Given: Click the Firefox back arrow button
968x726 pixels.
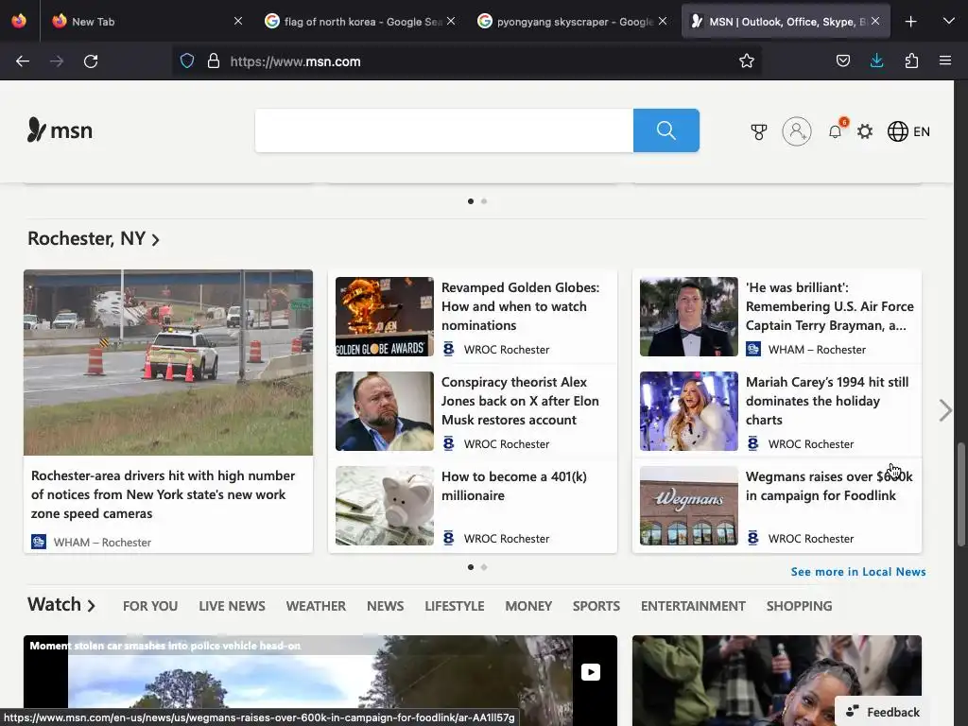Looking at the screenshot, I should [x=23, y=61].
